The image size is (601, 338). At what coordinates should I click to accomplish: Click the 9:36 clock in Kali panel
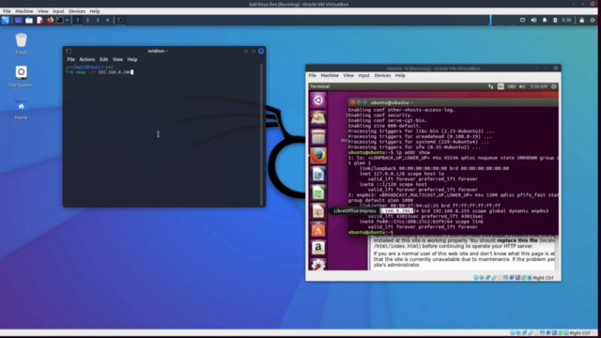(x=566, y=20)
